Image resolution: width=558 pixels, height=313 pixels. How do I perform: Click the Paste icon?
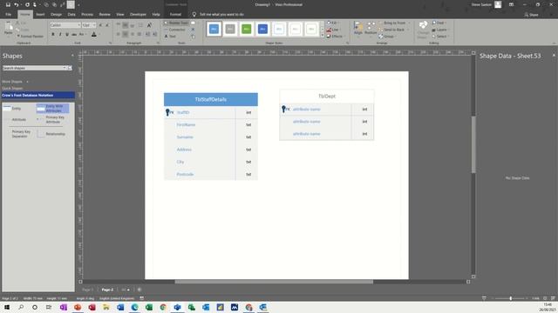pyautogui.click(x=8, y=28)
